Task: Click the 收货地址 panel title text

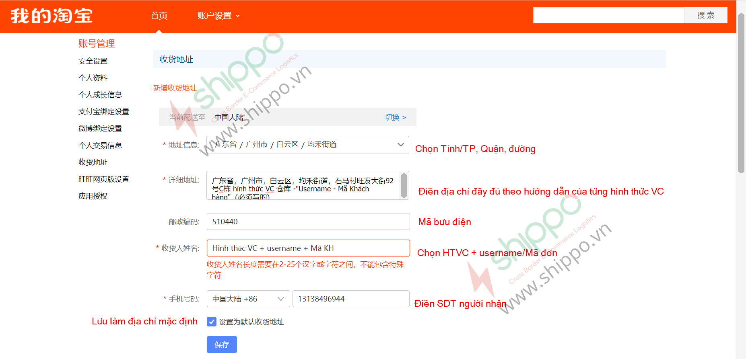Action: (x=176, y=59)
